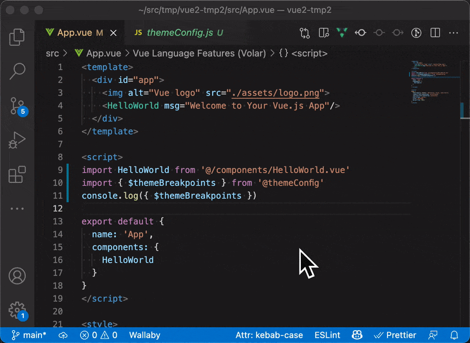Click line number 9 in the gutter

[60, 170]
